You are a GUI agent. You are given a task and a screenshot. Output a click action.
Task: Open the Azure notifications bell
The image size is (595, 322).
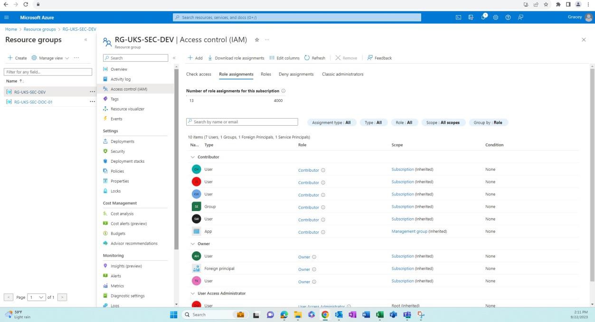482,17
